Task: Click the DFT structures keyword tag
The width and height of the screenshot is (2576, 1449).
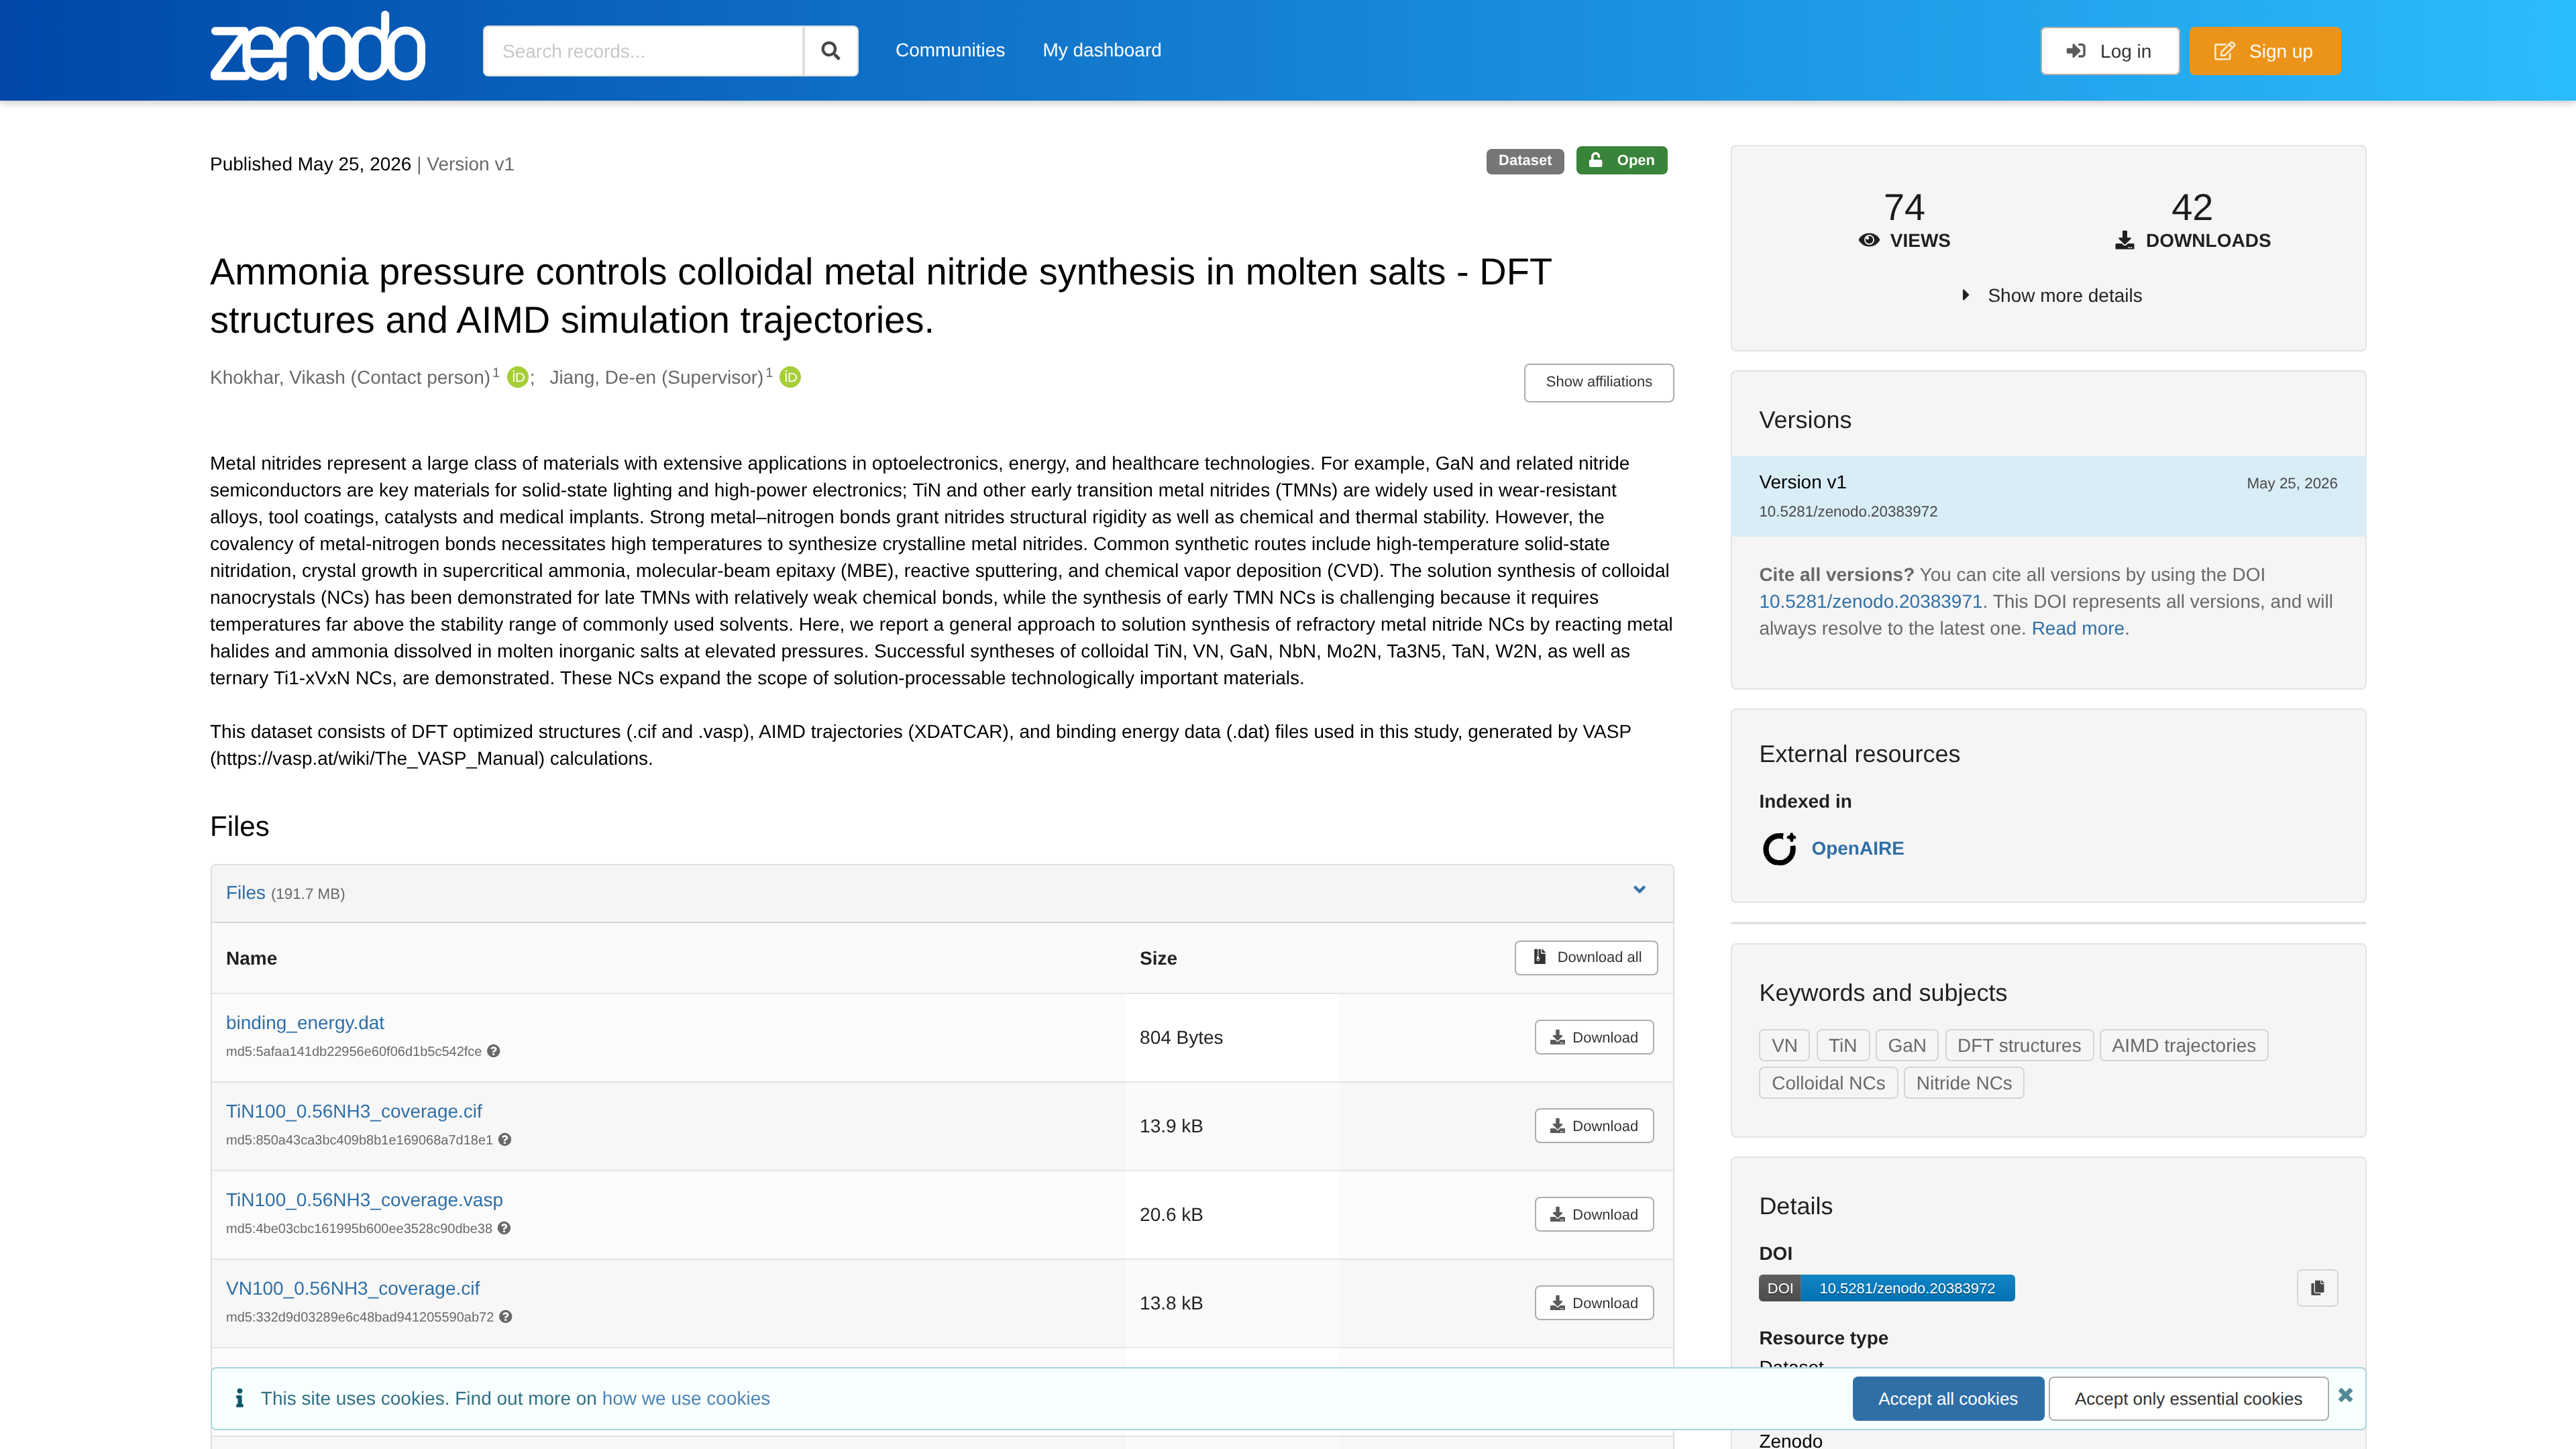Action: 2018,1045
